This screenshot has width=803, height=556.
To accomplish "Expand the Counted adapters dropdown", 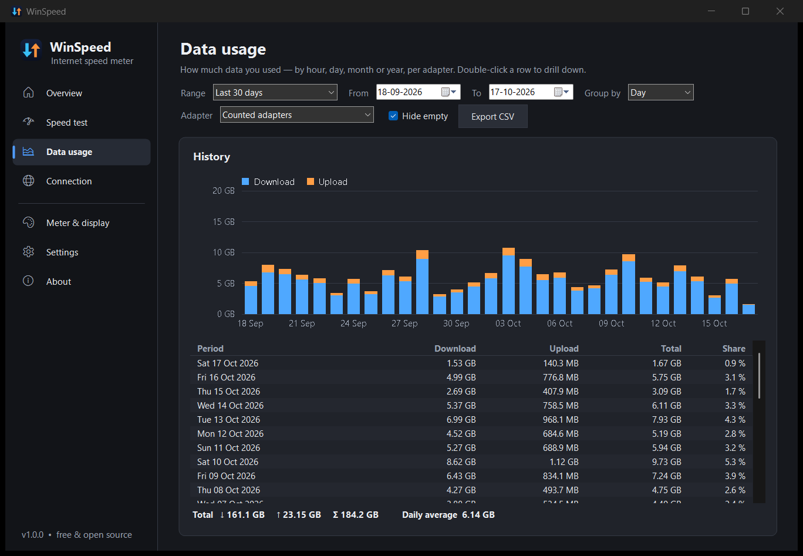I will [297, 115].
